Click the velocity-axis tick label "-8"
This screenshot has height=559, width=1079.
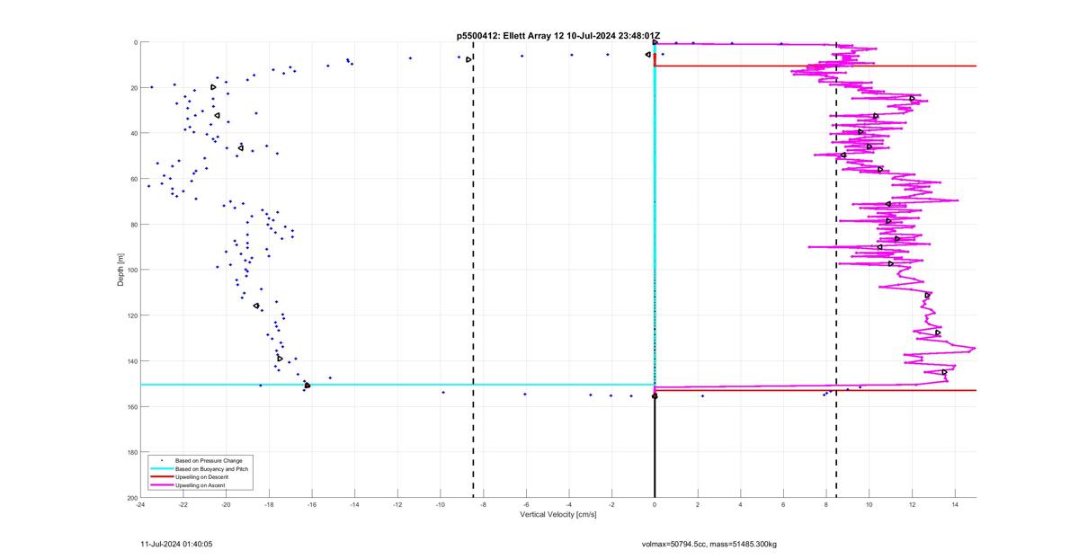pyautogui.click(x=483, y=506)
